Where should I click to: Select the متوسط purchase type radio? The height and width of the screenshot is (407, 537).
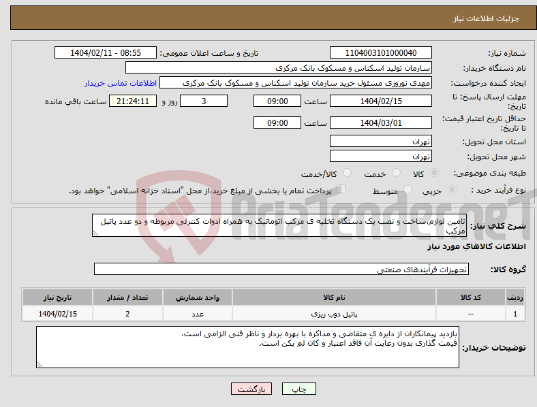tap(408, 190)
